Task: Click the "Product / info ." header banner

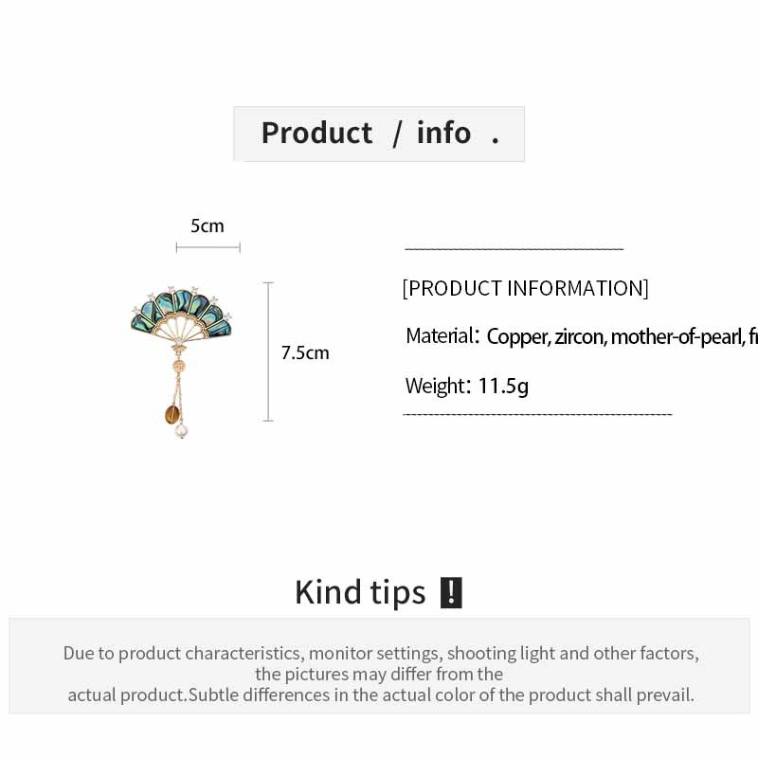Action: tap(379, 134)
